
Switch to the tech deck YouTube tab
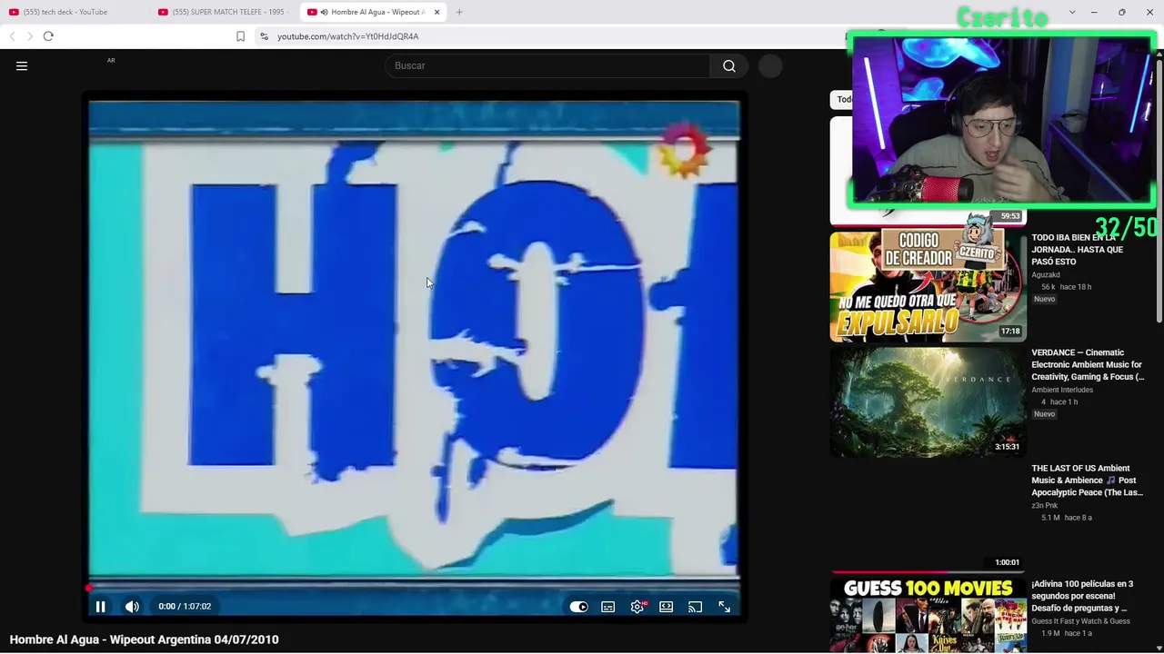(x=75, y=12)
